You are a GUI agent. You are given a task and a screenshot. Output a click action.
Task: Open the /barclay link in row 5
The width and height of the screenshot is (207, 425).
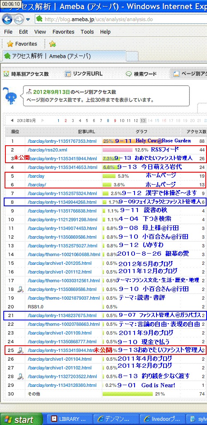coord(36,176)
